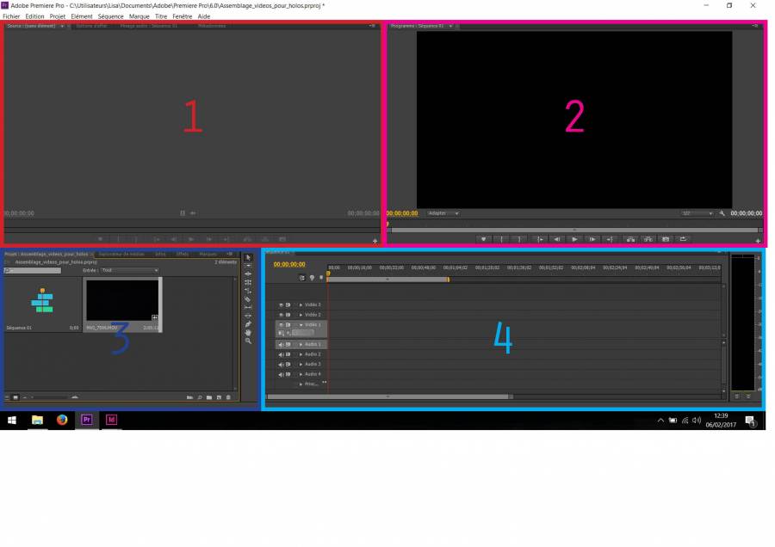Open the Séquence menu
Image resolution: width=775 pixels, height=547 pixels.
[110, 16]
